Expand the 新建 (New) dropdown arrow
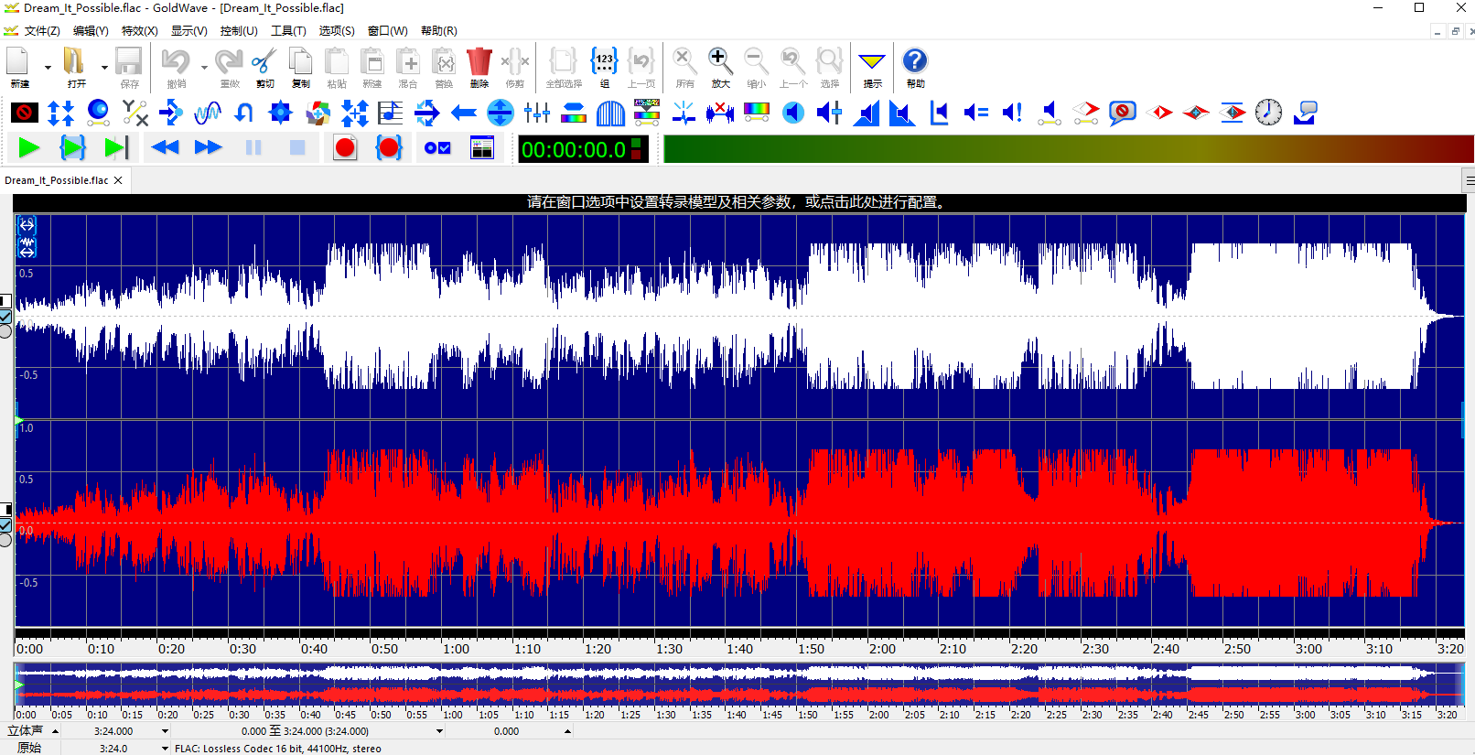Image resolution: width=1475 pixels, height=755 pixels. 48,68
